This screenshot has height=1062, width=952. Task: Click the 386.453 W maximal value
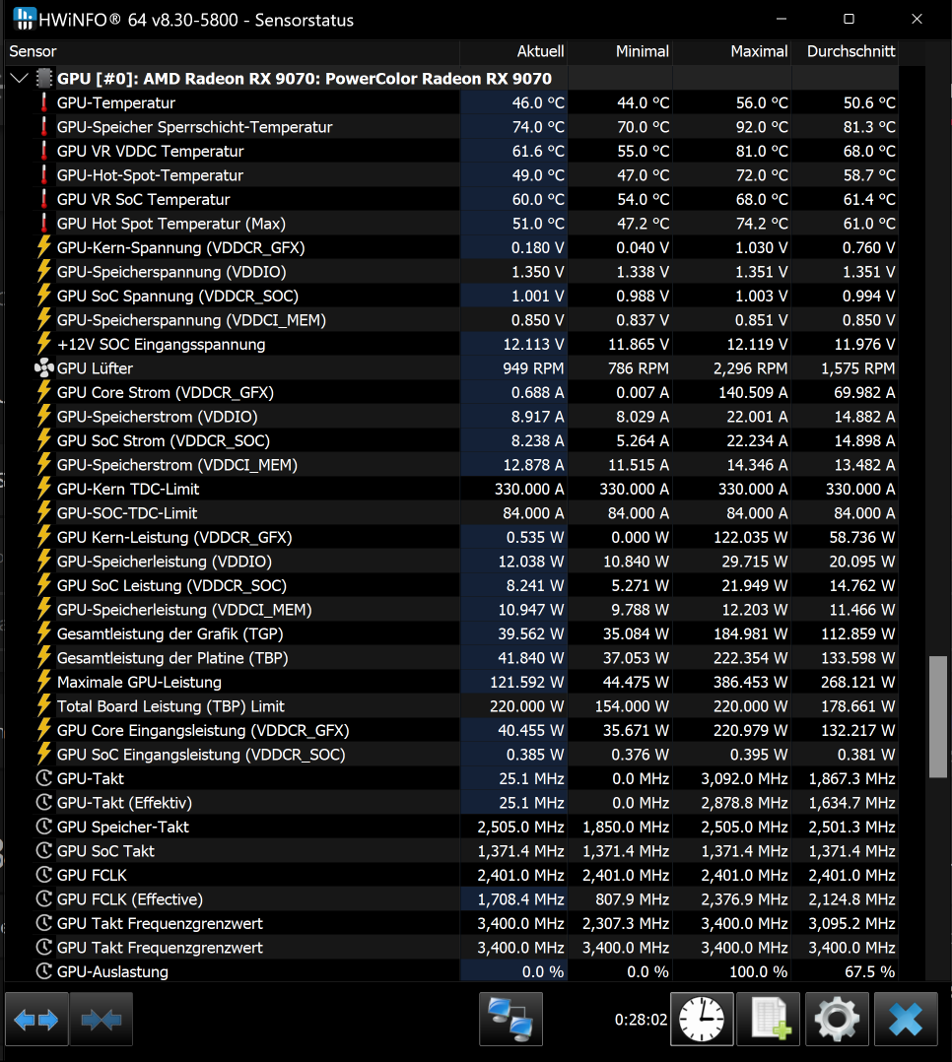click(750, 682)
